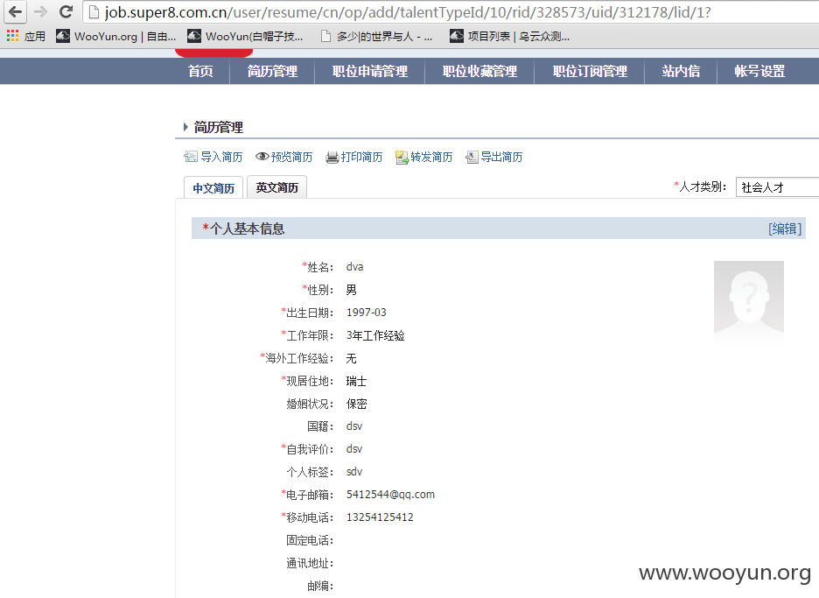Image resolution: width=819 pixels, height=598 pixels.
Task: Open the 项目列表 | 乌云众测 bookmark
Action: tap(509, 36)
